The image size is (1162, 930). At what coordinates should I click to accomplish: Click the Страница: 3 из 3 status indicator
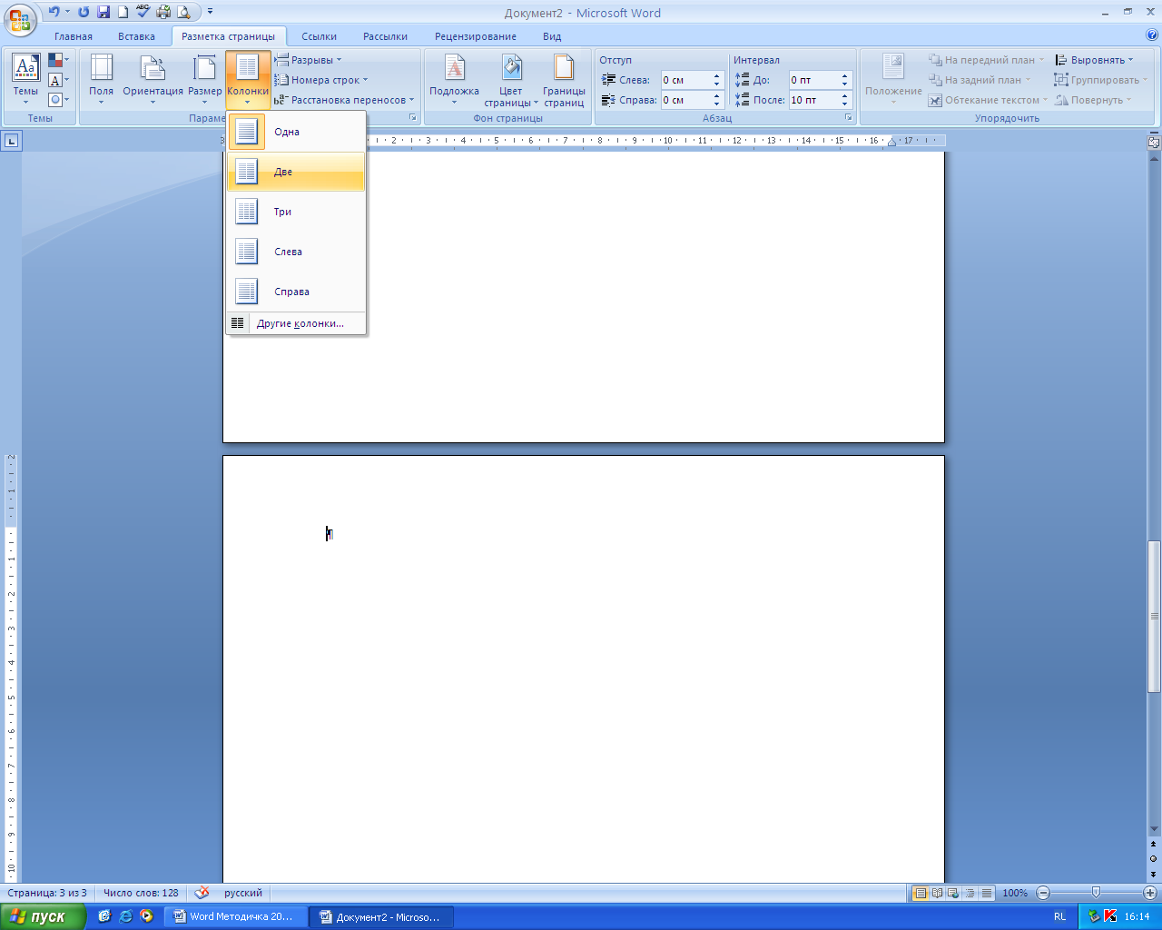47,893
